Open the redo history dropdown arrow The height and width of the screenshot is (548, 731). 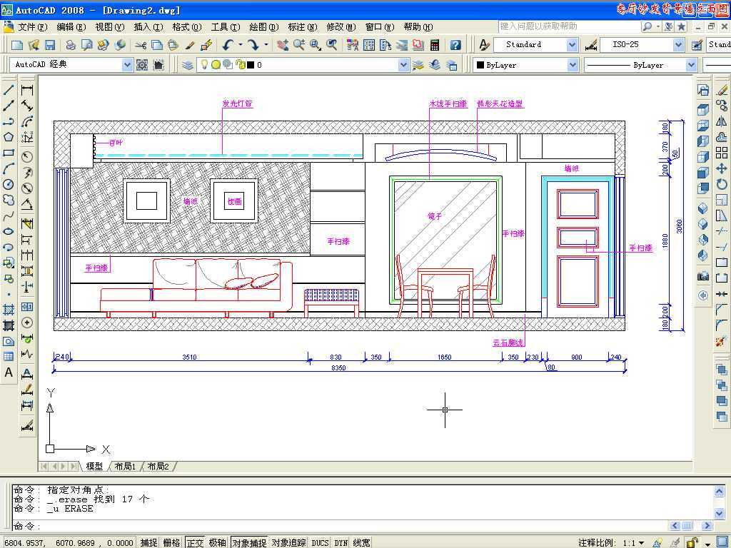tap(266, 45)
